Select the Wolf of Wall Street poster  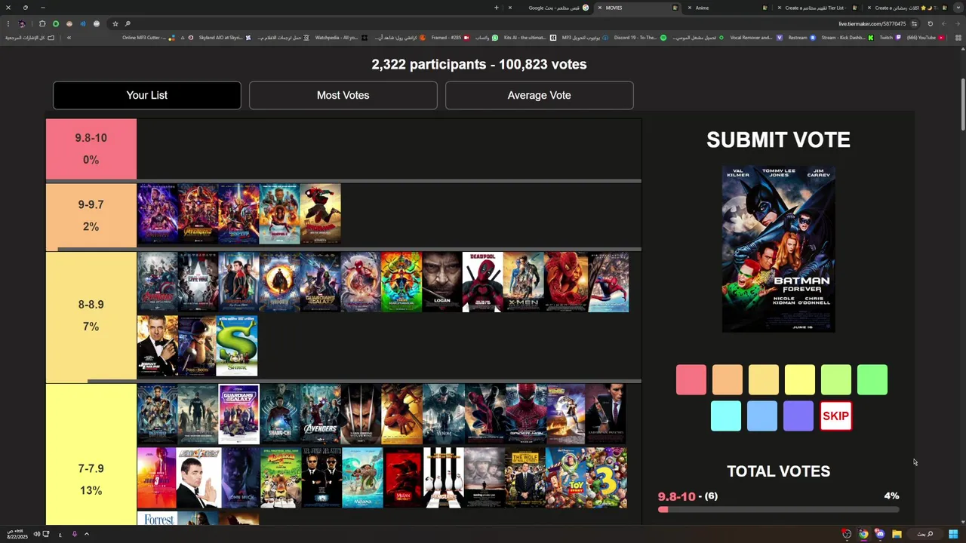tap(525, 478)
